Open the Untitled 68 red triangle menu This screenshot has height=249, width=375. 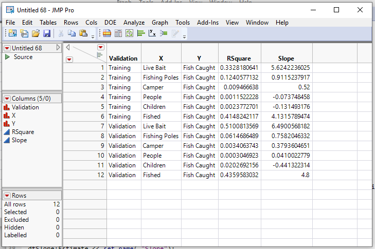click(x=7, y=48)
